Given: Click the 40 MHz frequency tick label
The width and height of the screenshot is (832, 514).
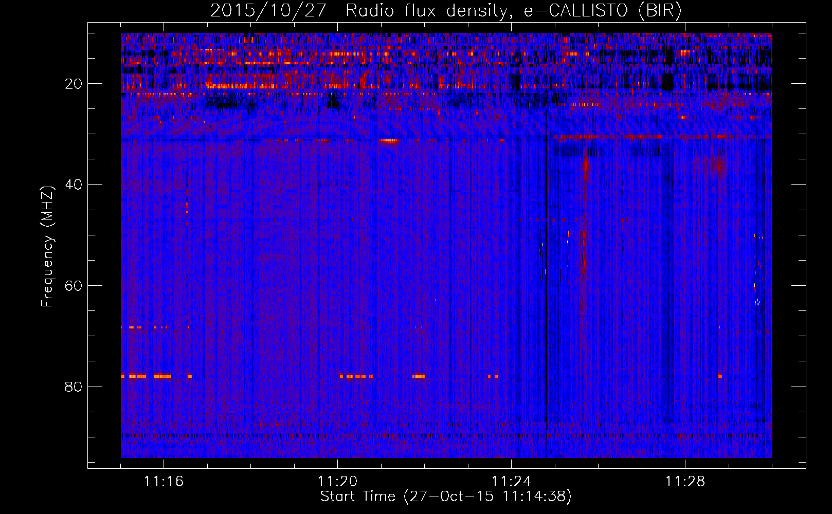Looking at the screenshot, I should pyautogui.click(x=74, y=185).
